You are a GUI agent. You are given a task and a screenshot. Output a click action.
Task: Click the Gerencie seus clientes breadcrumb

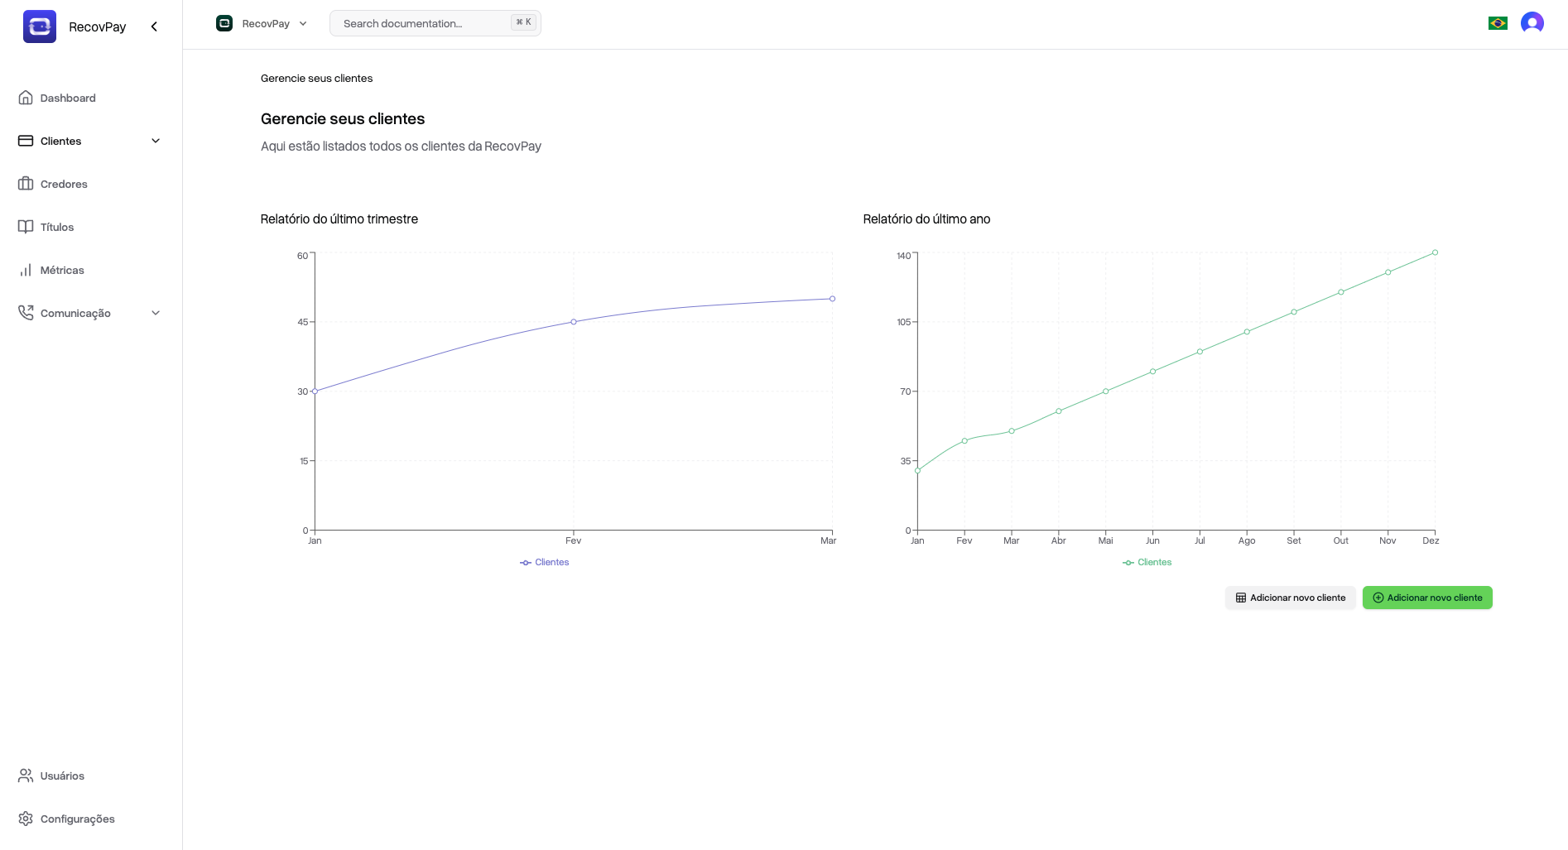click(x=316, y=78)
